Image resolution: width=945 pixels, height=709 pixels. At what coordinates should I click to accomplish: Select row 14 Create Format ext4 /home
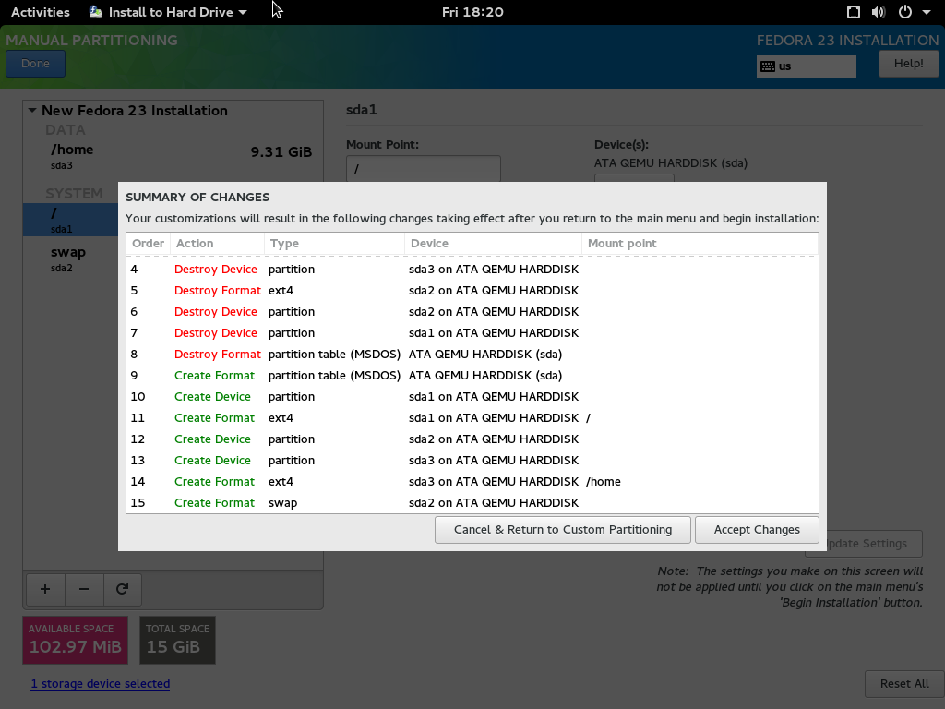472,481
